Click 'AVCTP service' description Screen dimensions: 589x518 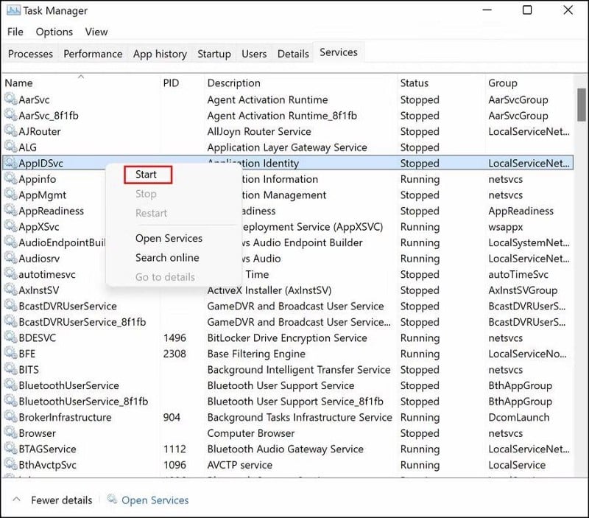[240, 465]
